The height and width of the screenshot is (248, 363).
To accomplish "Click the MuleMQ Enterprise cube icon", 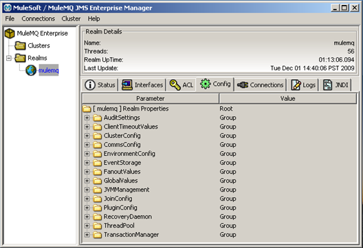I will pyautogui.click(x=10, y=33).
